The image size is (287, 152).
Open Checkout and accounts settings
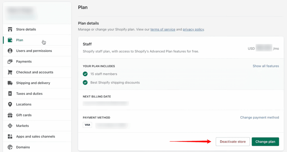[x=37, y=72]
